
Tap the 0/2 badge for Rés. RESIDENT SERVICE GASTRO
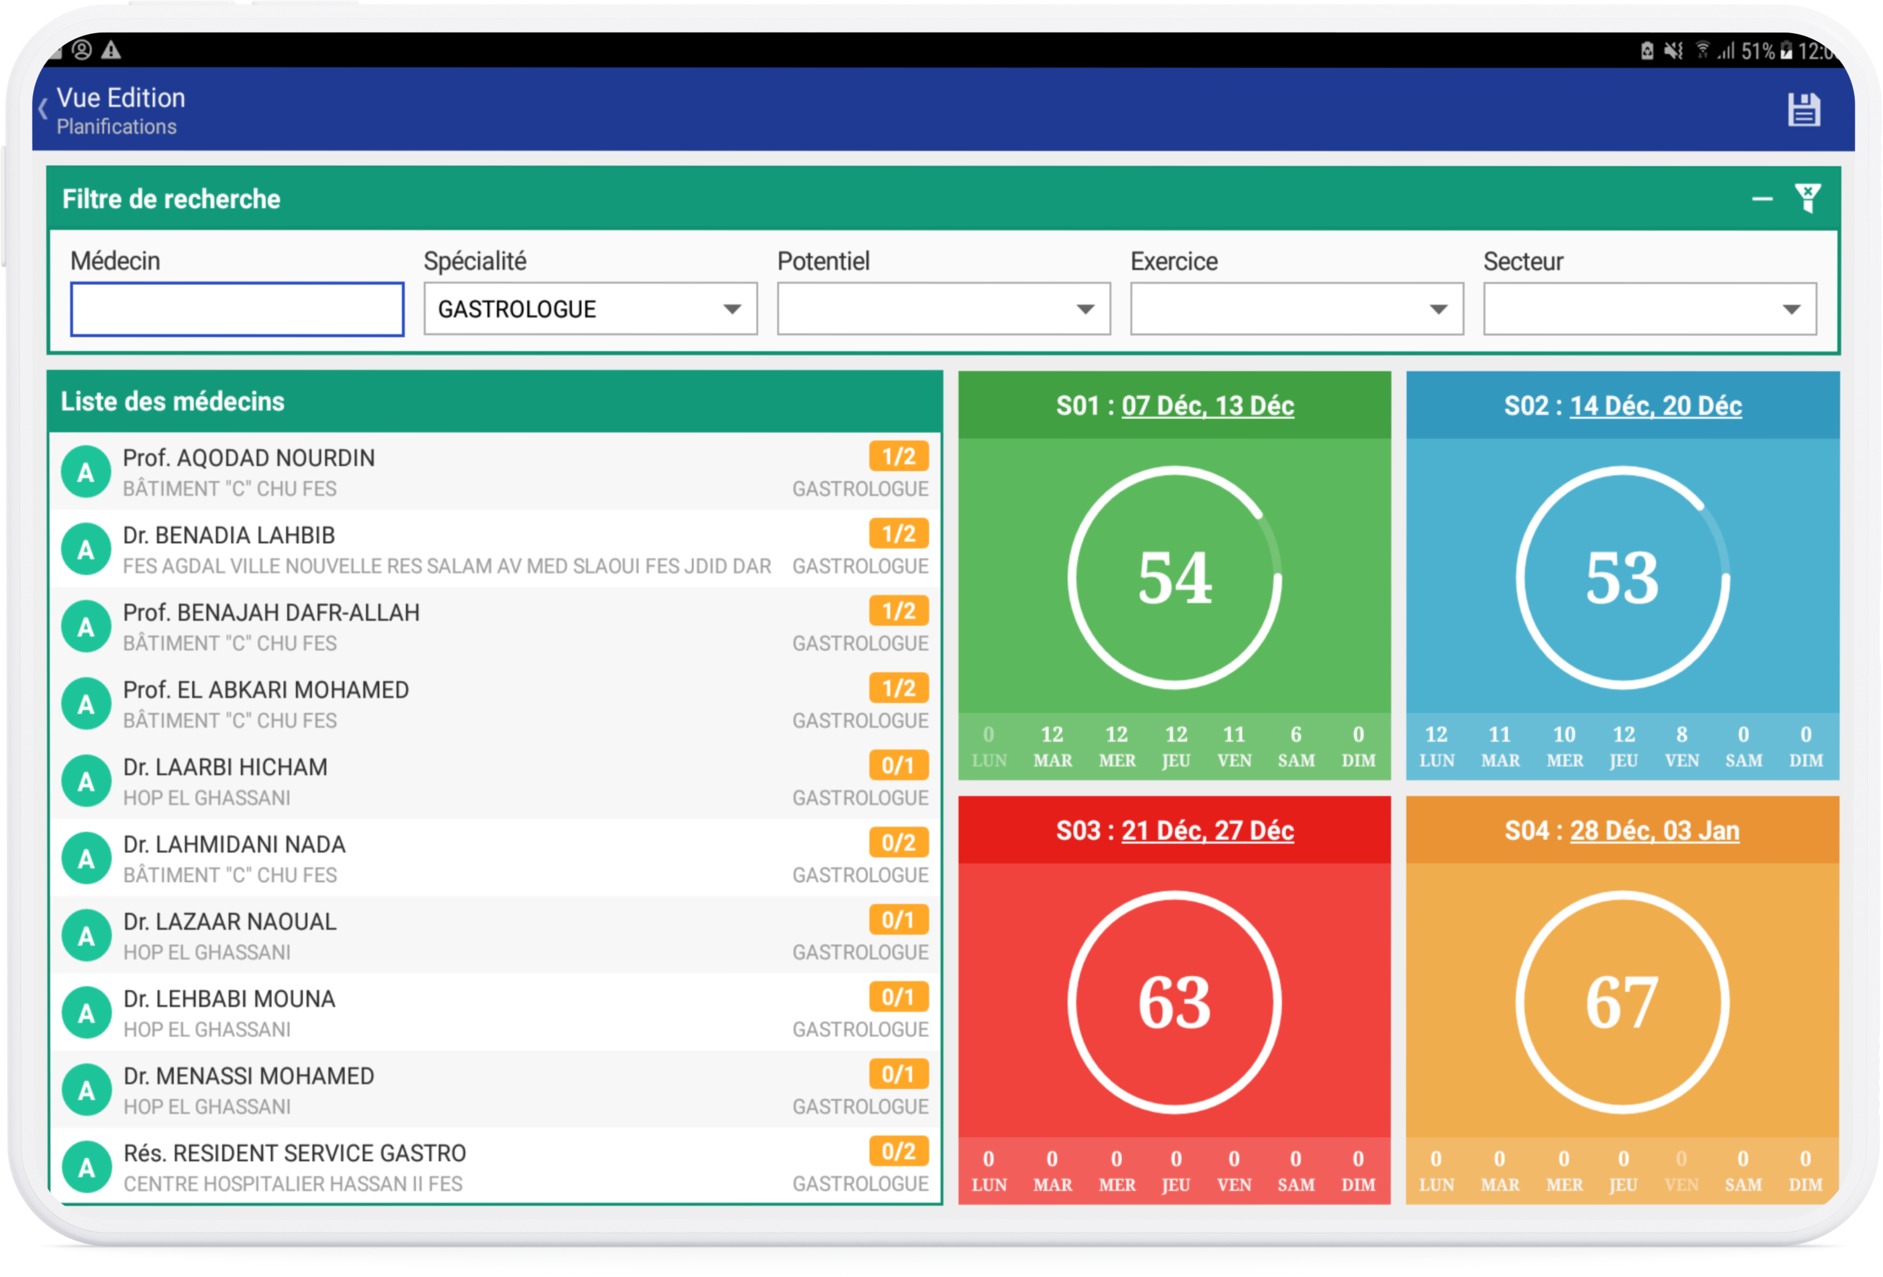pos(899,1150)
